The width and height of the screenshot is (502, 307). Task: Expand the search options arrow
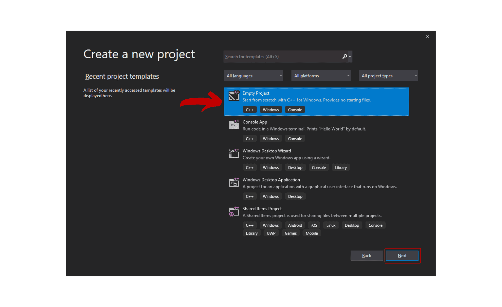[x=350, y=56]
